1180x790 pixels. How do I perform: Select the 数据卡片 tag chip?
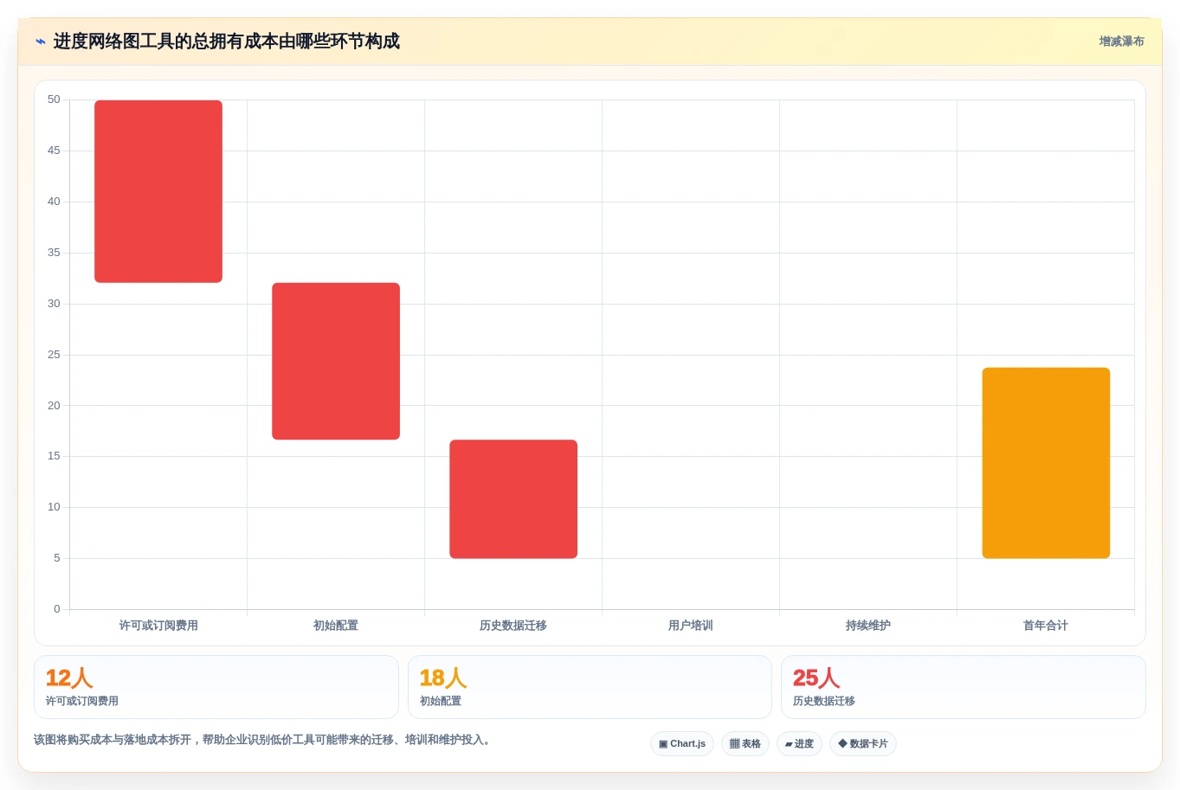tap(863, 744)
